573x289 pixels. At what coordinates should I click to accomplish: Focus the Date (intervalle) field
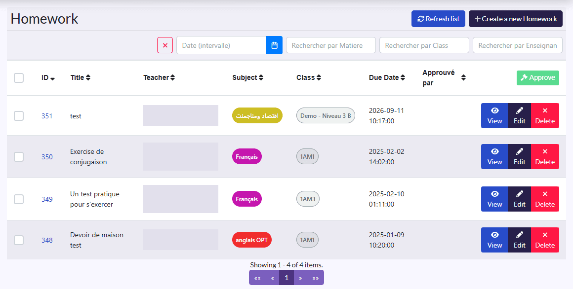coord(221,45)
